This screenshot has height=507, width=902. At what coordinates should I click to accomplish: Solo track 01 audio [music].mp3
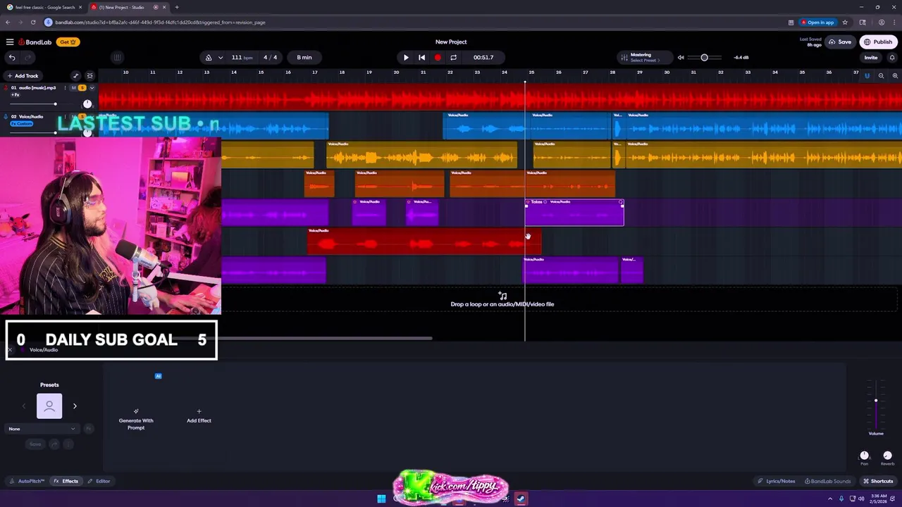pos(82,88)
